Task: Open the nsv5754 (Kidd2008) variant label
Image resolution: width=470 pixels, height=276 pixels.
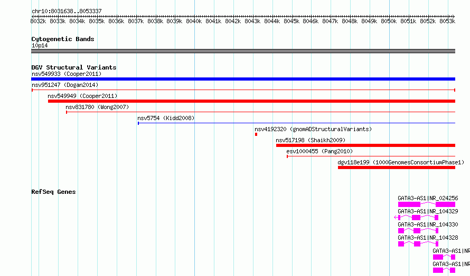Action: tap(166, 118)
